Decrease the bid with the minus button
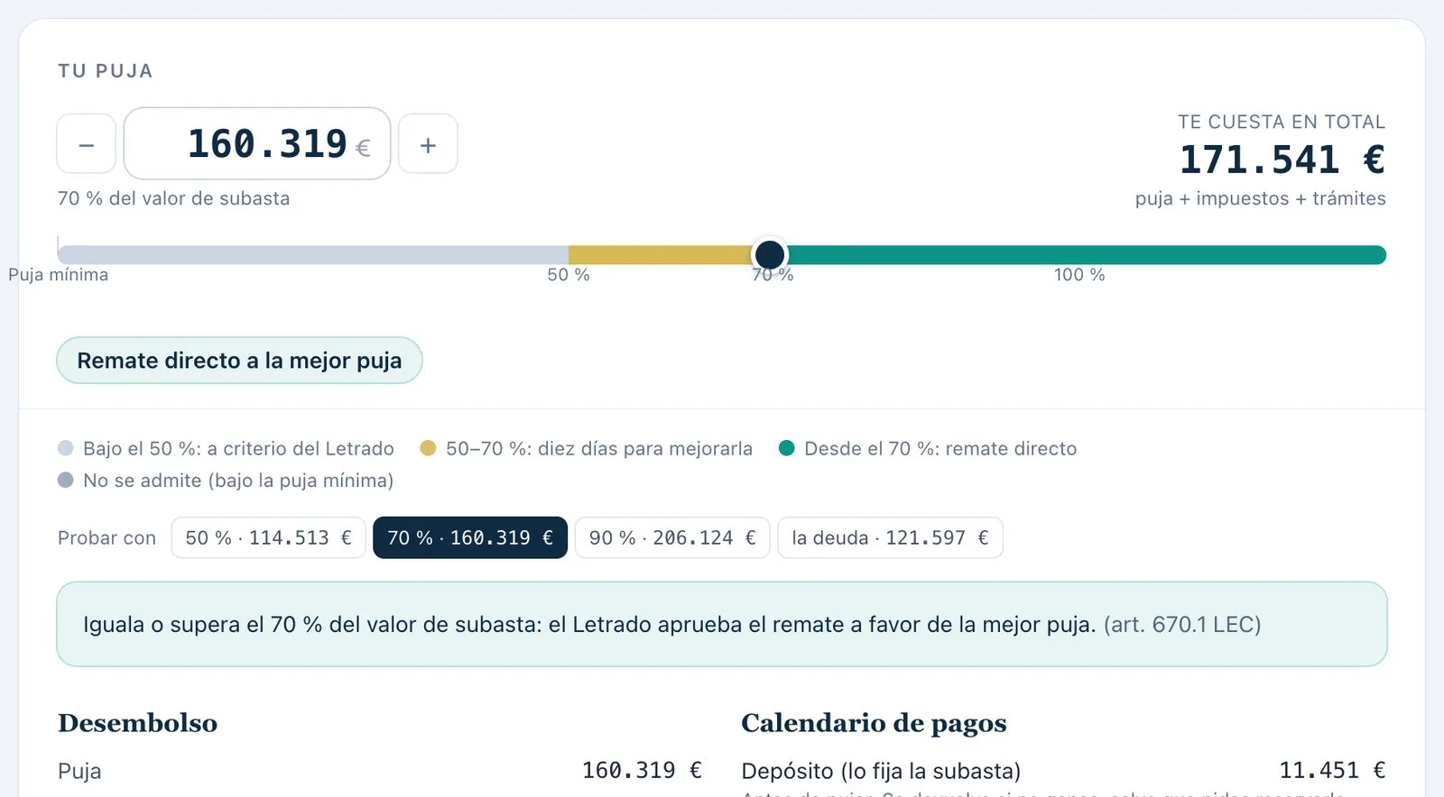1444x797 pixels. pos(87,143)
